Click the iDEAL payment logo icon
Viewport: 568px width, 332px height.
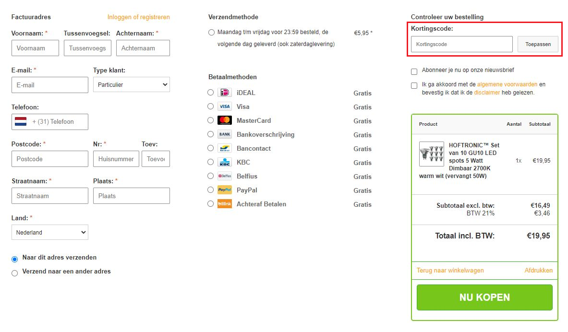point(224,93)
